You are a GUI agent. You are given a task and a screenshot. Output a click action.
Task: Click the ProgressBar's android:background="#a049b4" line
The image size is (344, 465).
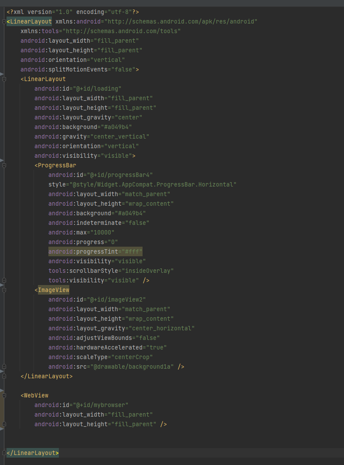(x=97, y=213)
